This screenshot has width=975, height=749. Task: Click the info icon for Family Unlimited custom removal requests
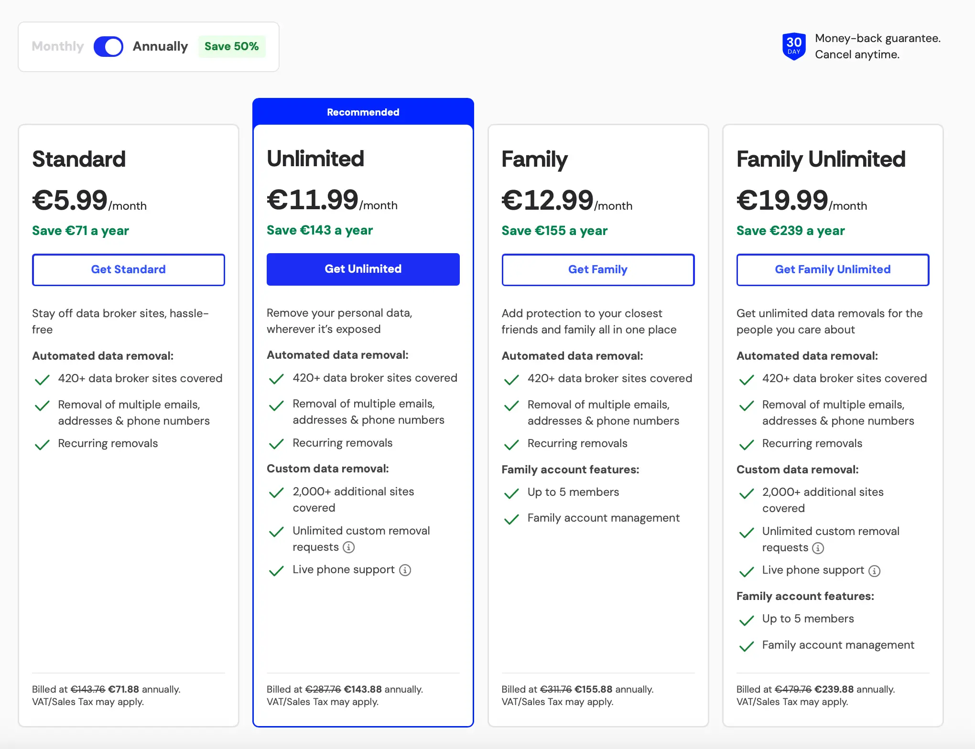click(818, 548)
